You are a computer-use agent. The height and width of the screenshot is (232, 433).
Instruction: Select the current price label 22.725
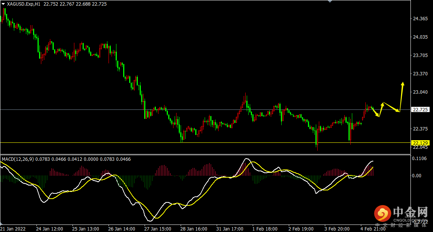point(420,110)
